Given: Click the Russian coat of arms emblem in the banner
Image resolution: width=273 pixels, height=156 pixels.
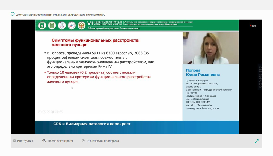Looking at the screenshot, I should click(x=81, y=25).
